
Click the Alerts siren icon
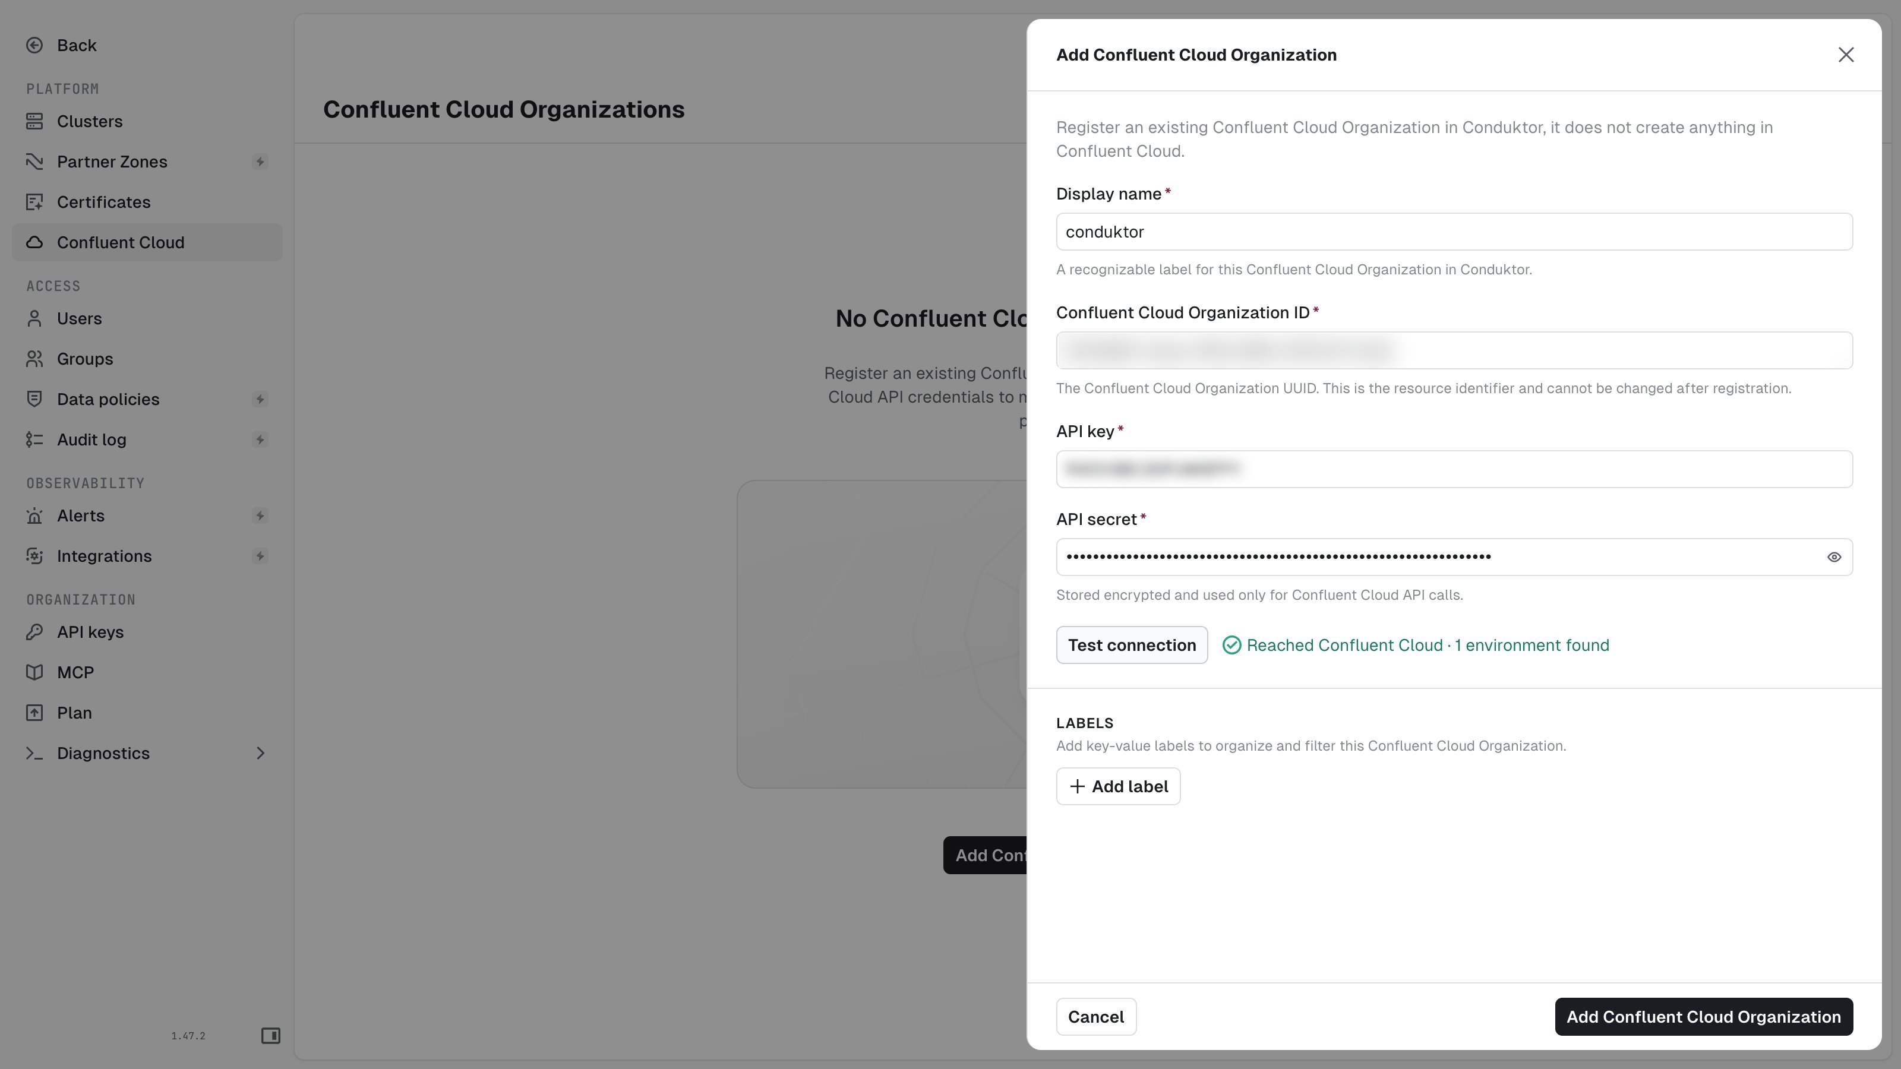[x=34, y=515]
